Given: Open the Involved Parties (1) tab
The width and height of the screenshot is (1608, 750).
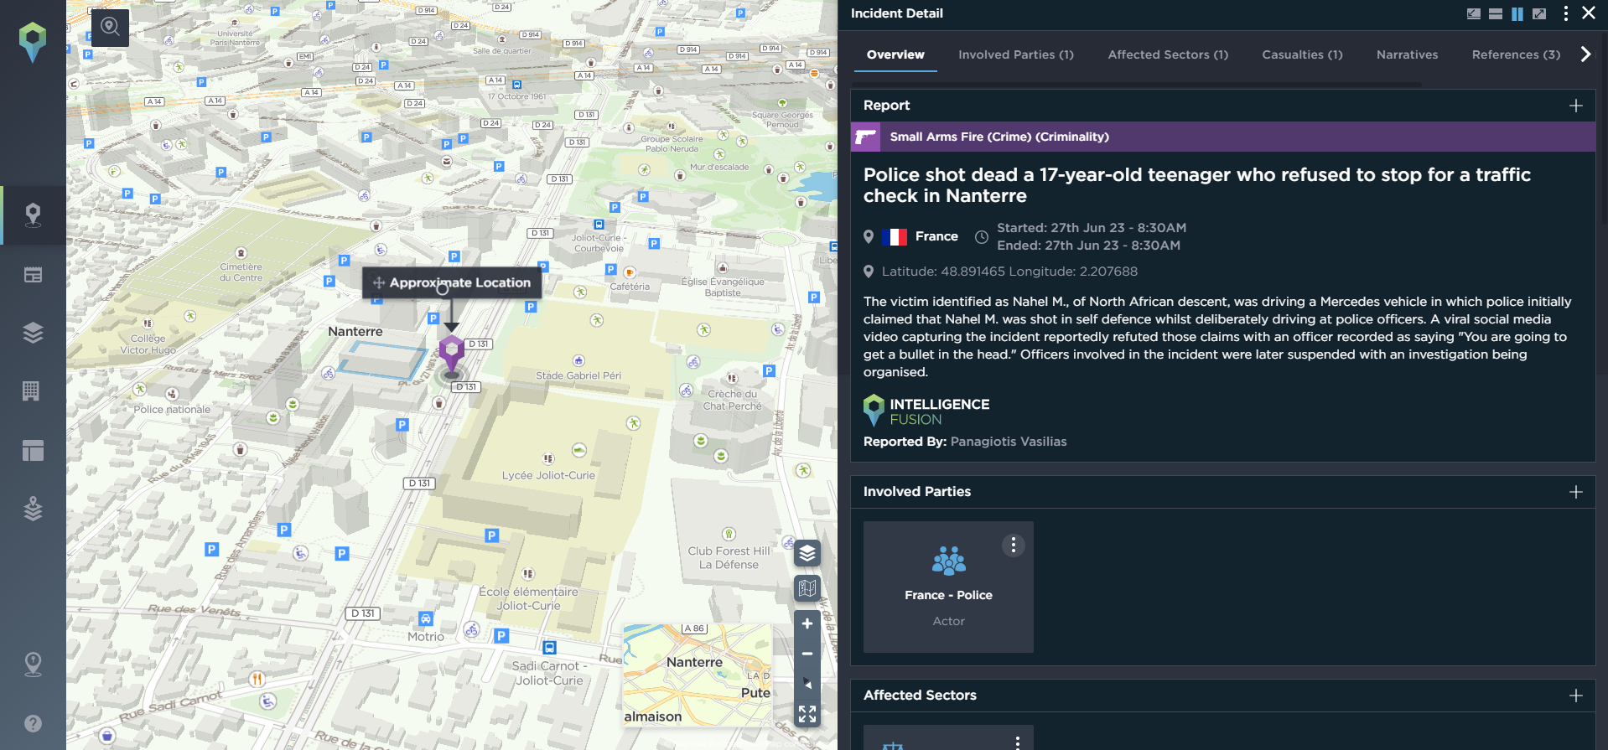Looking at the screenshot, I should 1015,54.
